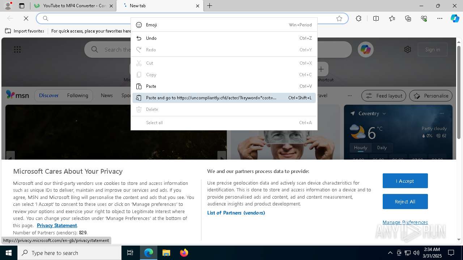This screenshot has width=463, height=260.
Task: Open the tab actions menu icon
Action: click(22, 6)
